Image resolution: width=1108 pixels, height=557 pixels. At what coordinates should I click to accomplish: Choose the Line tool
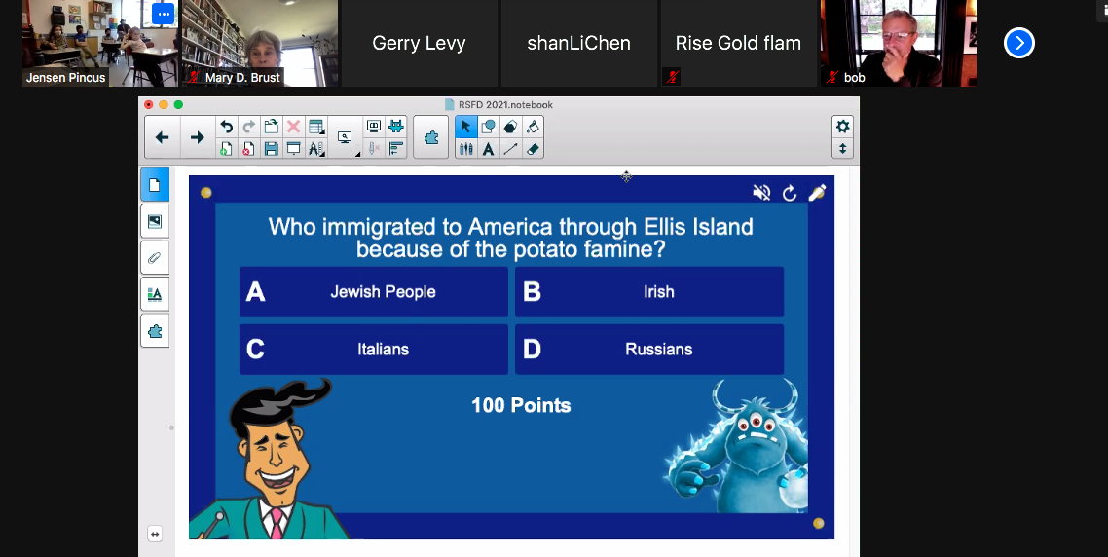(x=510, y=148)
